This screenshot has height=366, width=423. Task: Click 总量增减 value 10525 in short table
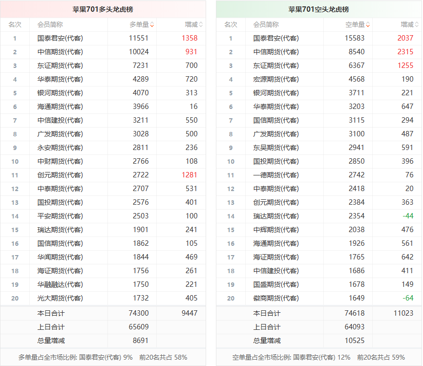tap(355, 341)
